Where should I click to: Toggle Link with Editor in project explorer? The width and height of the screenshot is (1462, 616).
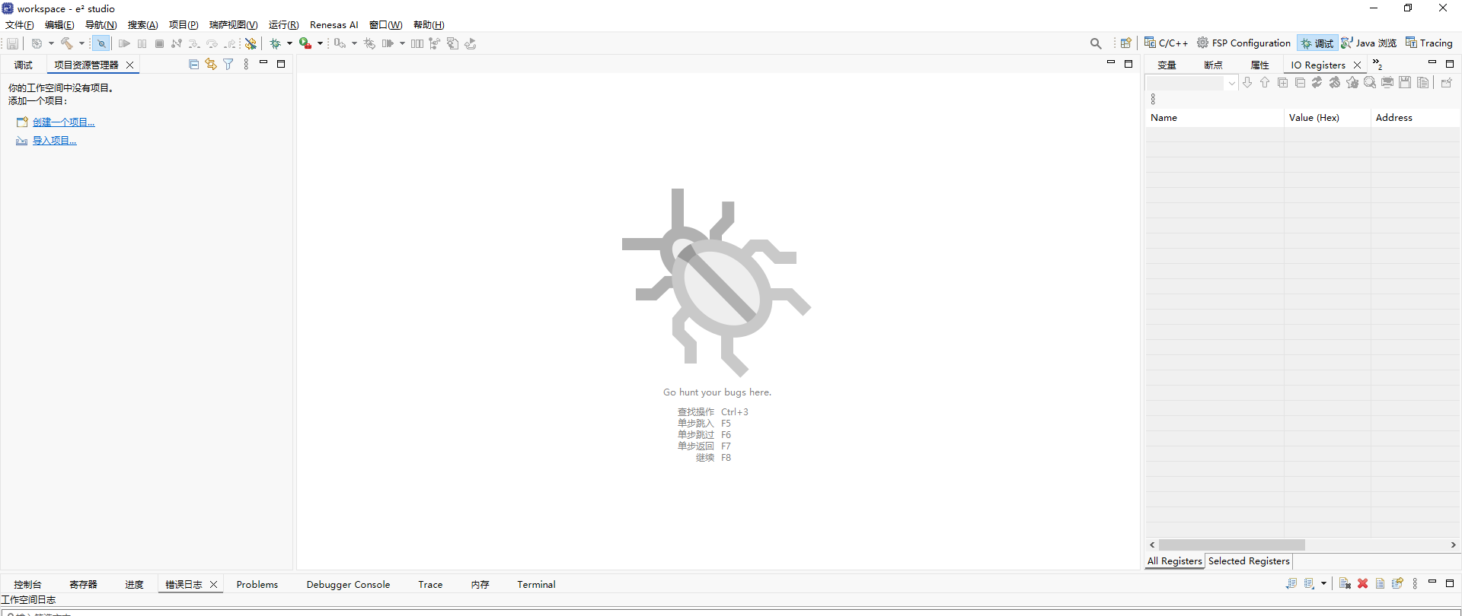[211, 65]
